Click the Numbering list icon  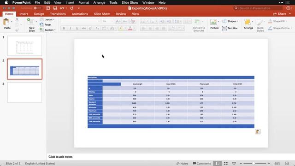click(x=152, y=21)
